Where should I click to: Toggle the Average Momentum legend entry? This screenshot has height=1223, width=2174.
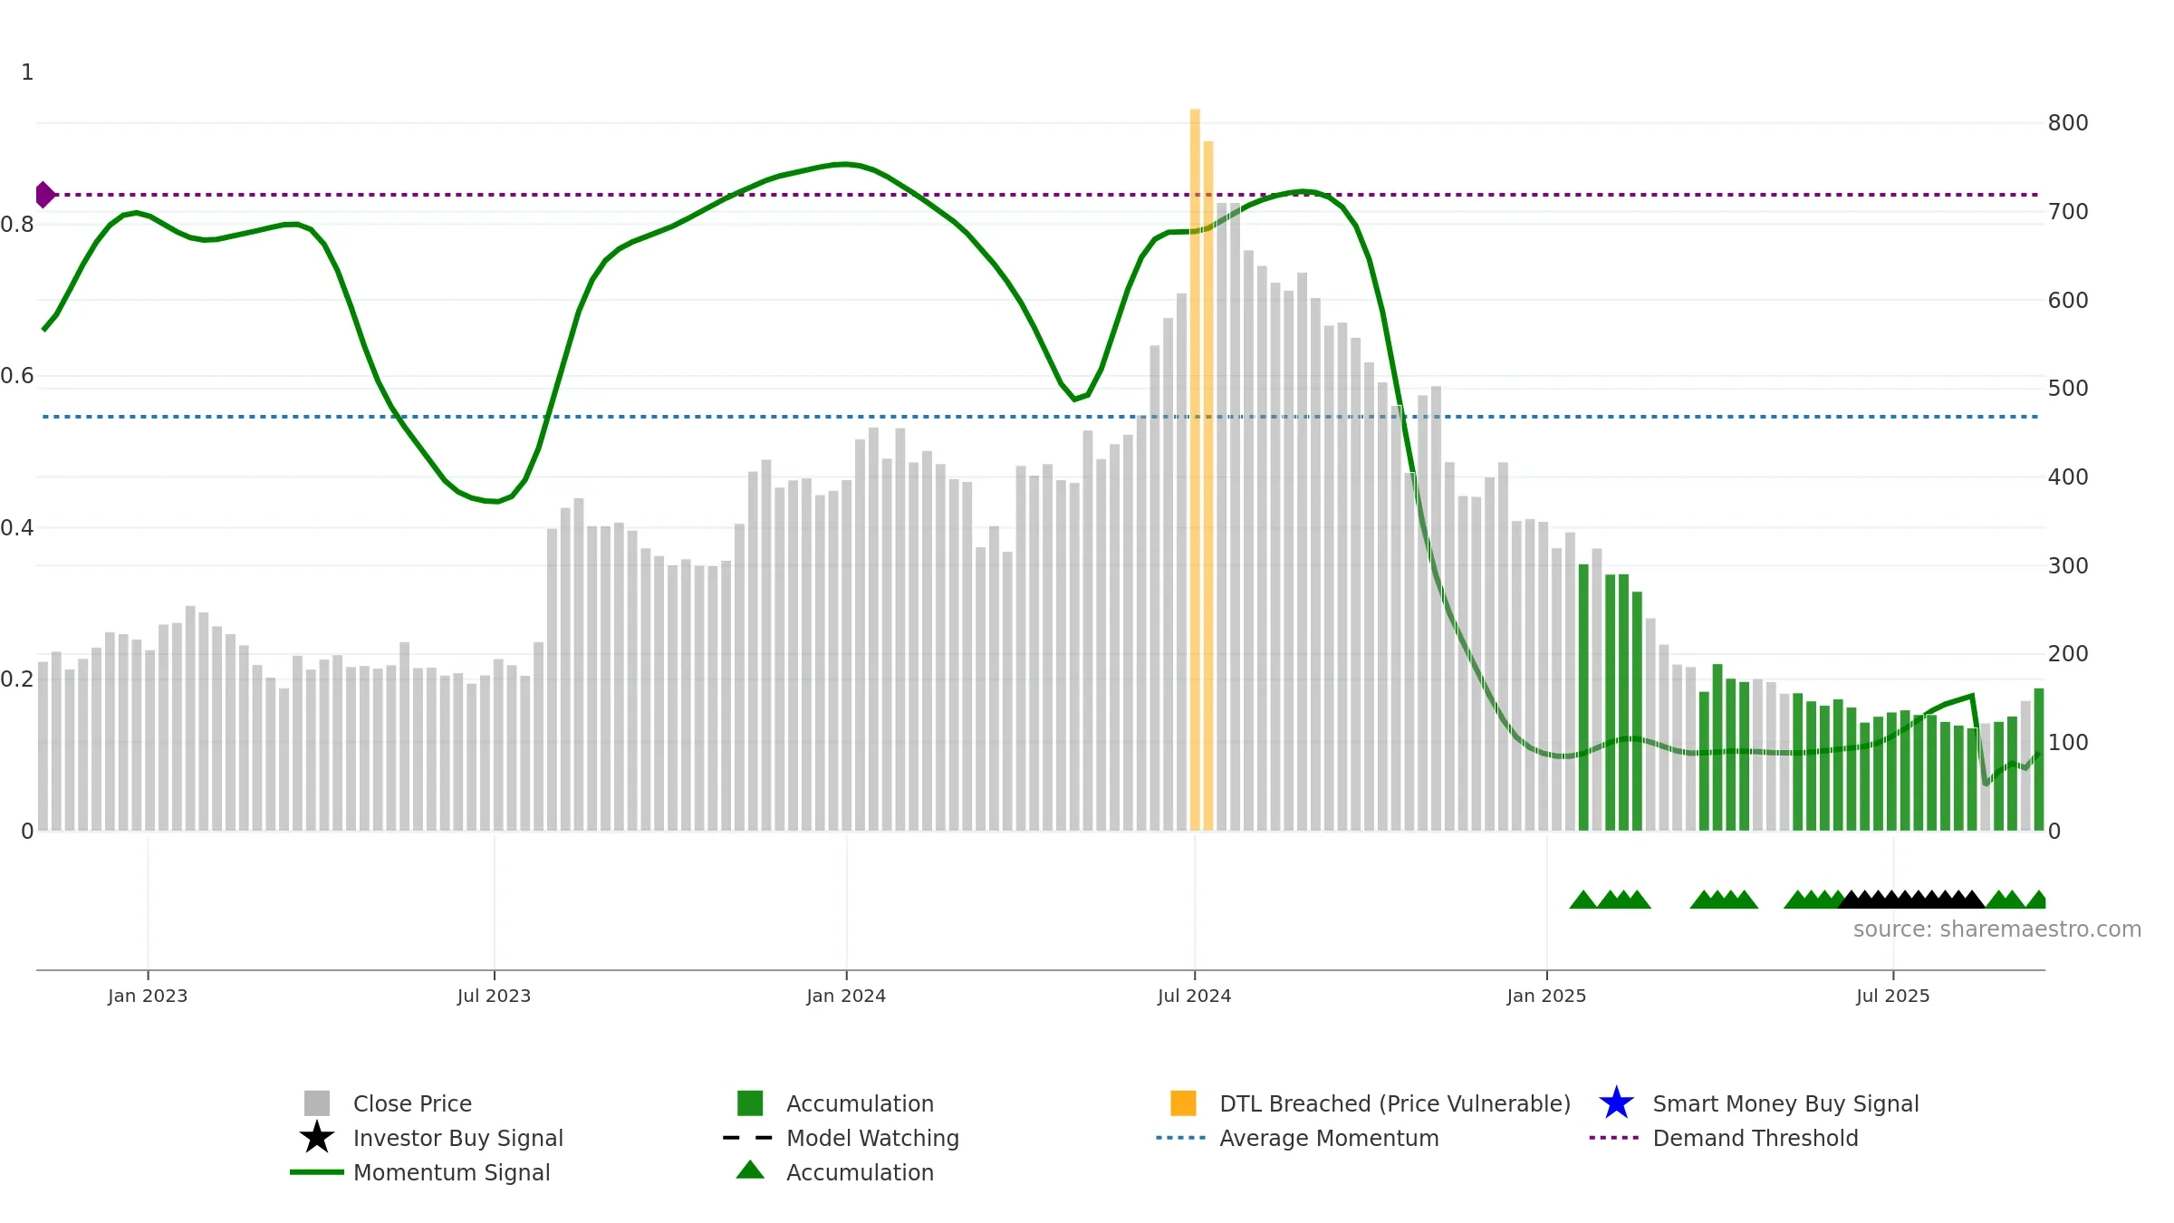tap(1297, 1138)
